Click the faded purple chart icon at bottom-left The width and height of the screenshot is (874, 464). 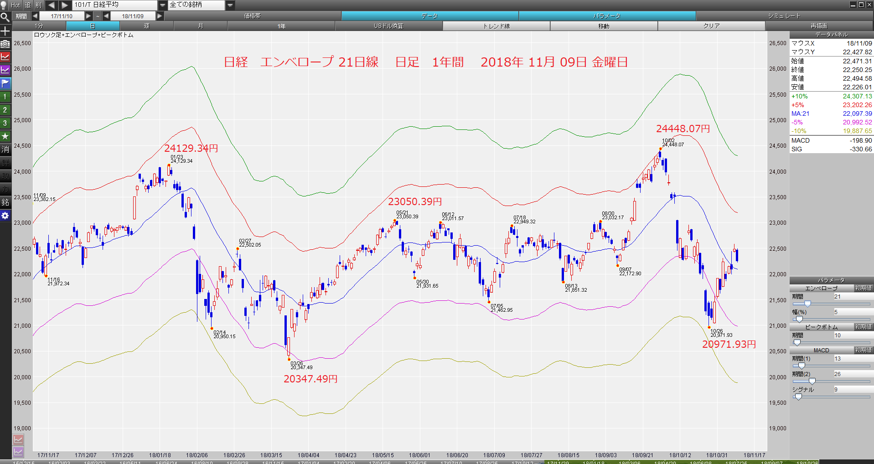point(18,452)
